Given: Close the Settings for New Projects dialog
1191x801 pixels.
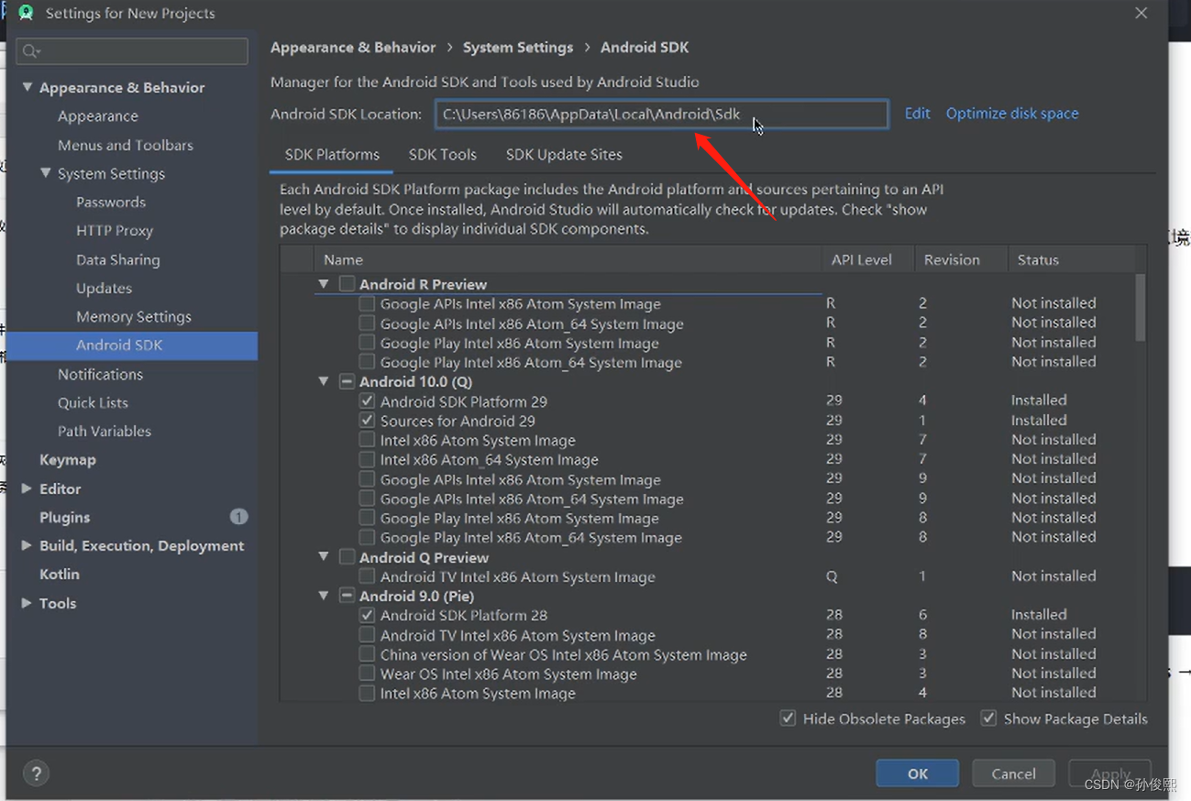Looking at the screenshot, I should tap(1141, 13).
